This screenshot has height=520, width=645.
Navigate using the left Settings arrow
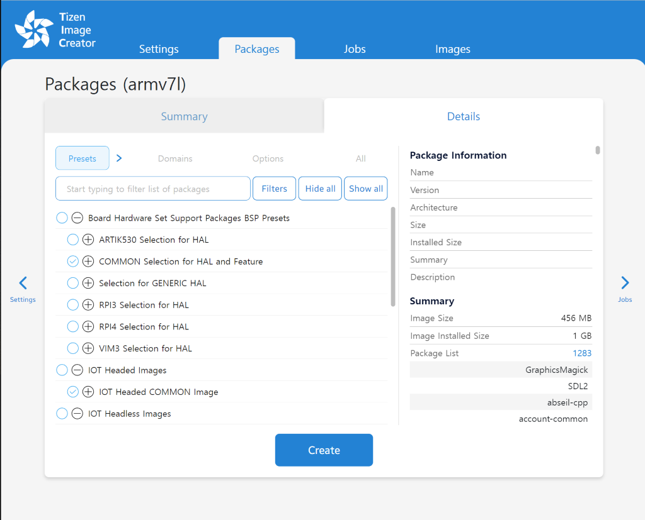coord(23,283)
